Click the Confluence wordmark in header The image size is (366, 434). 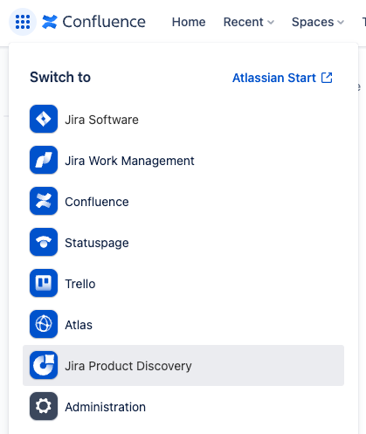tap(104, 22)
